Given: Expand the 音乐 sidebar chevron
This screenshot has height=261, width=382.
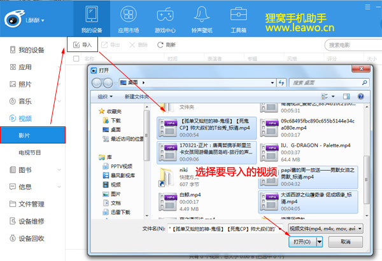Looking at the screenshot, I should point(59,102).
